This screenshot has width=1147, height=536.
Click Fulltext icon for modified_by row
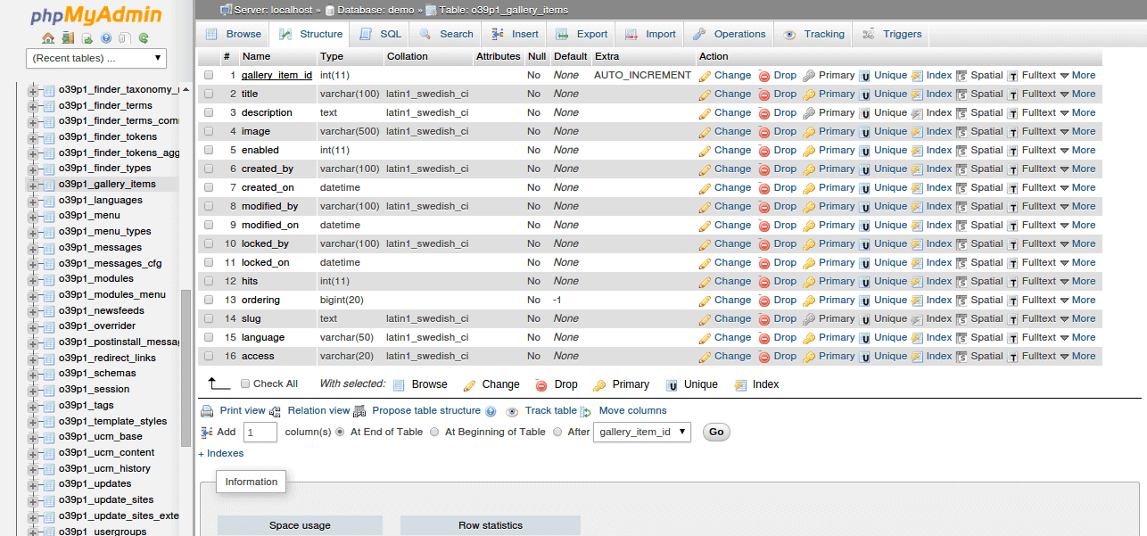click(1013, 207)
